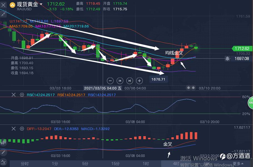Image resolution: width=253 pixels, height=167 pixels.
Task: Click the 1761.59 price axis label
Action: pyautogui.click(x=243, y=16)
